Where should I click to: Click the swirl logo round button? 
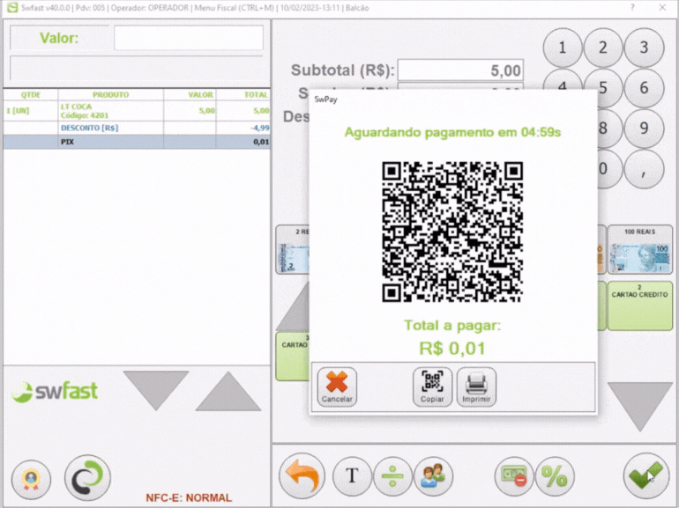tap(87, 477)
